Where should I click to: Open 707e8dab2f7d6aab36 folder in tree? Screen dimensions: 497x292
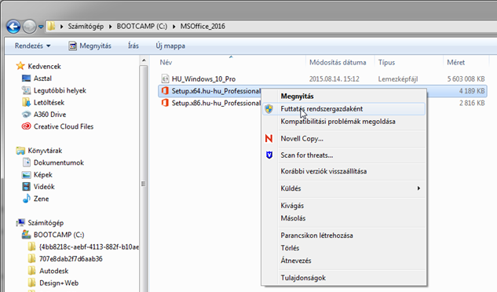point(71,259)
